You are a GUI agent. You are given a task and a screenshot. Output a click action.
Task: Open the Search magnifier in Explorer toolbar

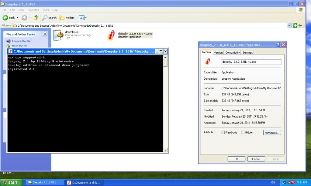coord(45,18)
